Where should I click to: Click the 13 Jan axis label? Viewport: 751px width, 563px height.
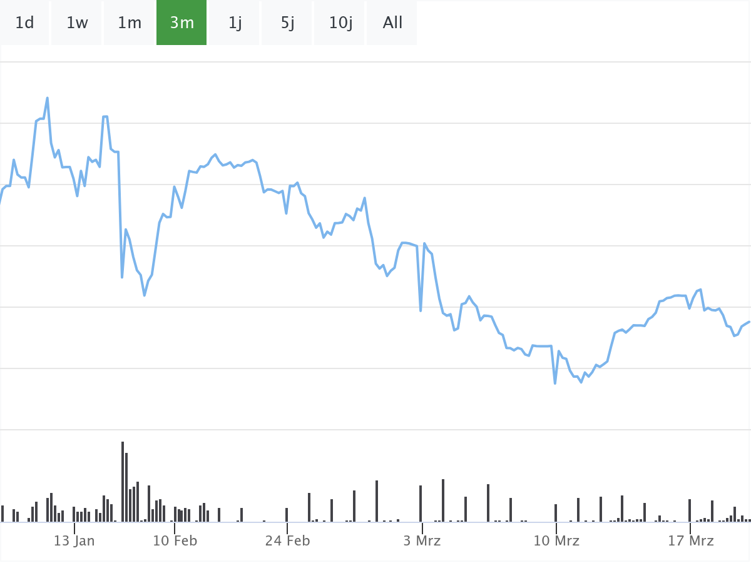[x=74, y=540]
